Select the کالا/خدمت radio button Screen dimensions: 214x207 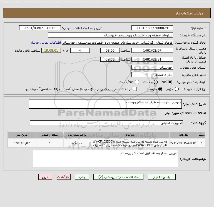point(137,82)
